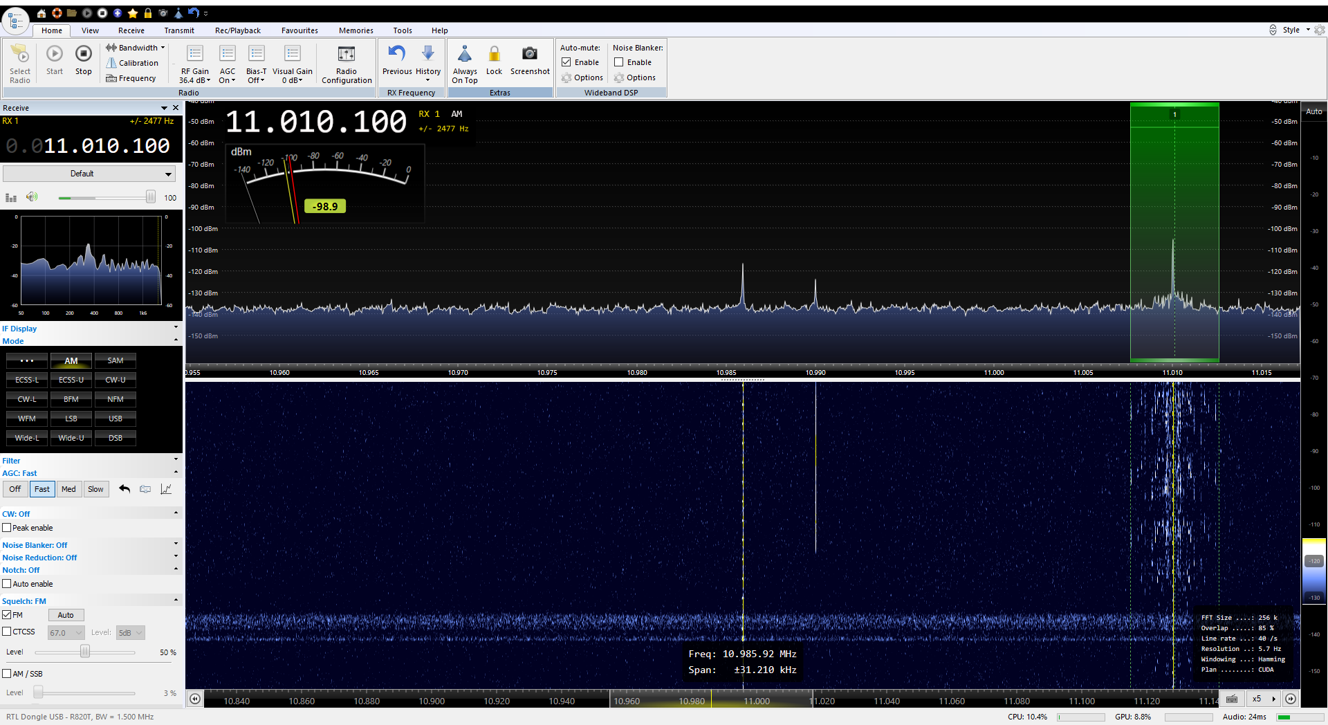1328x725 pixels.
Task: Click the folder icon in quick access toolbar
Action: pyautogui.click(x=72, y=13)
